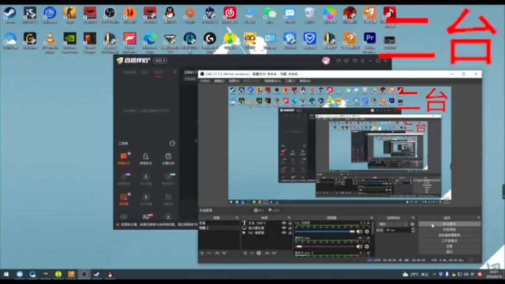Open View menu in OBS

coord(234,81)
